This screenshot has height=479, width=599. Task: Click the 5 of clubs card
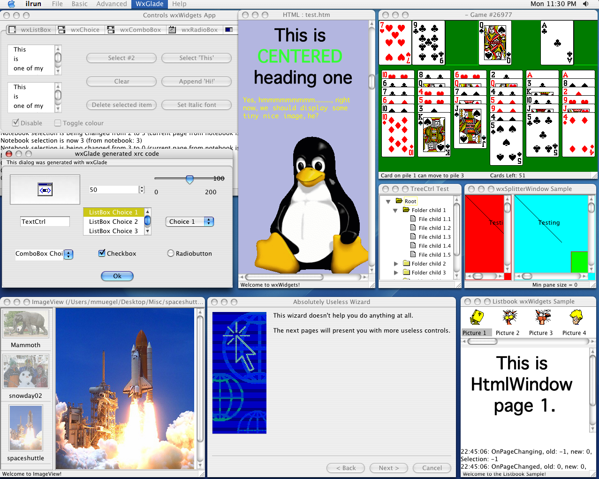tap(542, 135)
